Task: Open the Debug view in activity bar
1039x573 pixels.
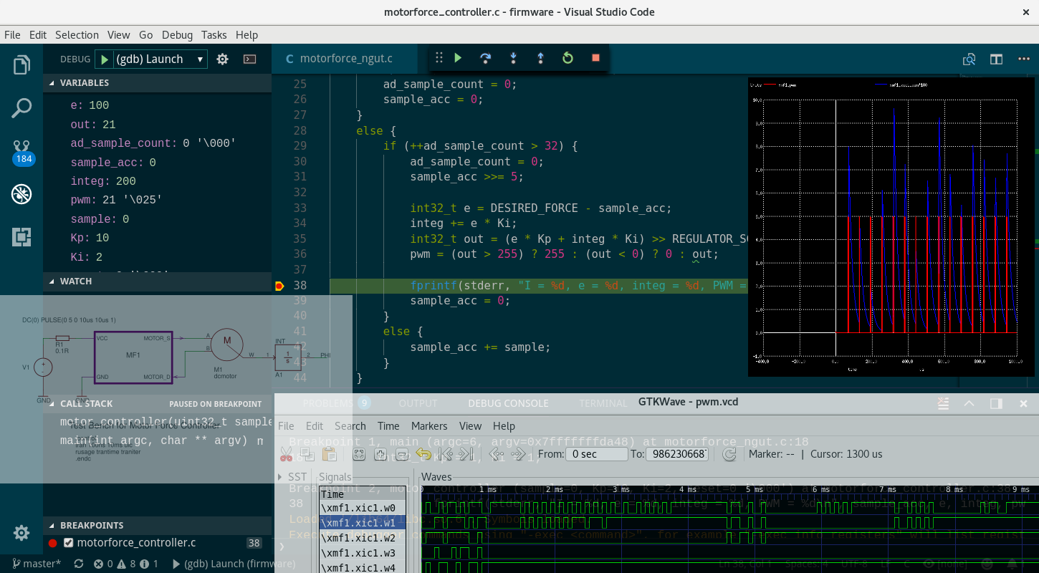Action: [x=21, y=194]
